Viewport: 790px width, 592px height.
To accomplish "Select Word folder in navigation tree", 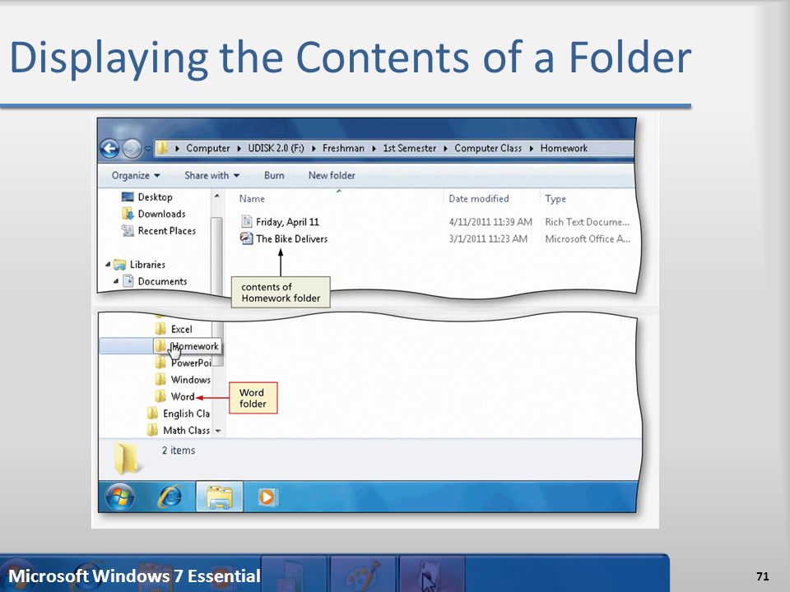I will pos(183,396).
